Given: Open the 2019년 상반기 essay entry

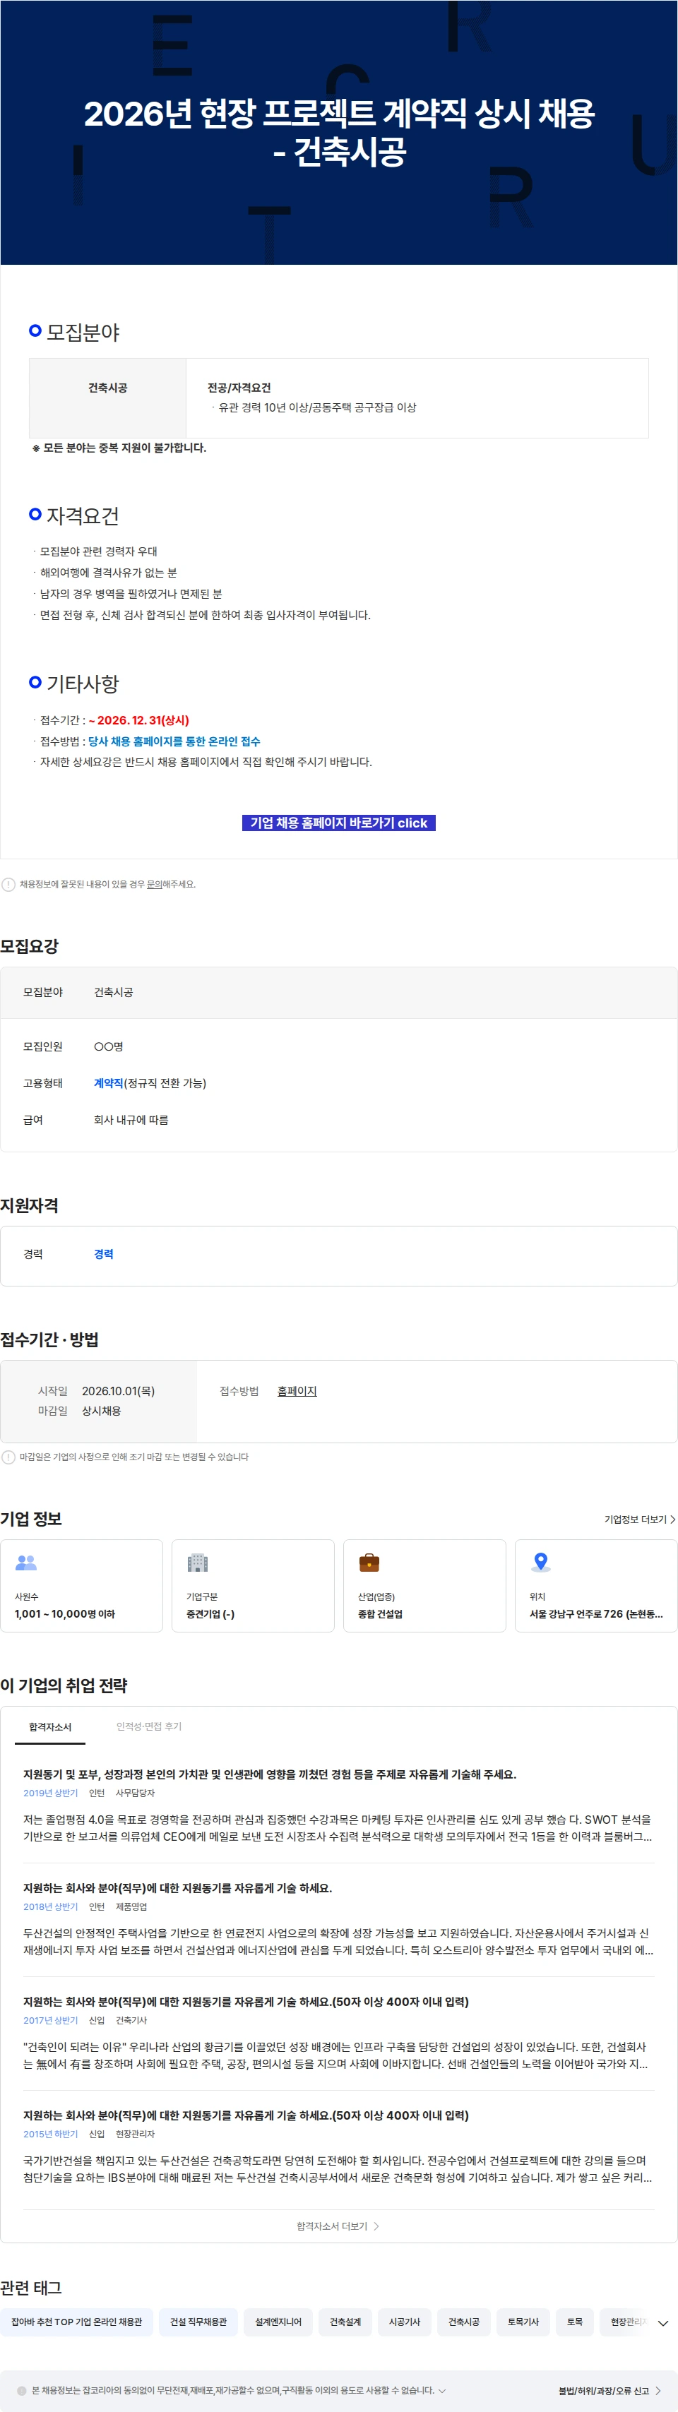Looking at the screenshot, I should coord(339,1804).
